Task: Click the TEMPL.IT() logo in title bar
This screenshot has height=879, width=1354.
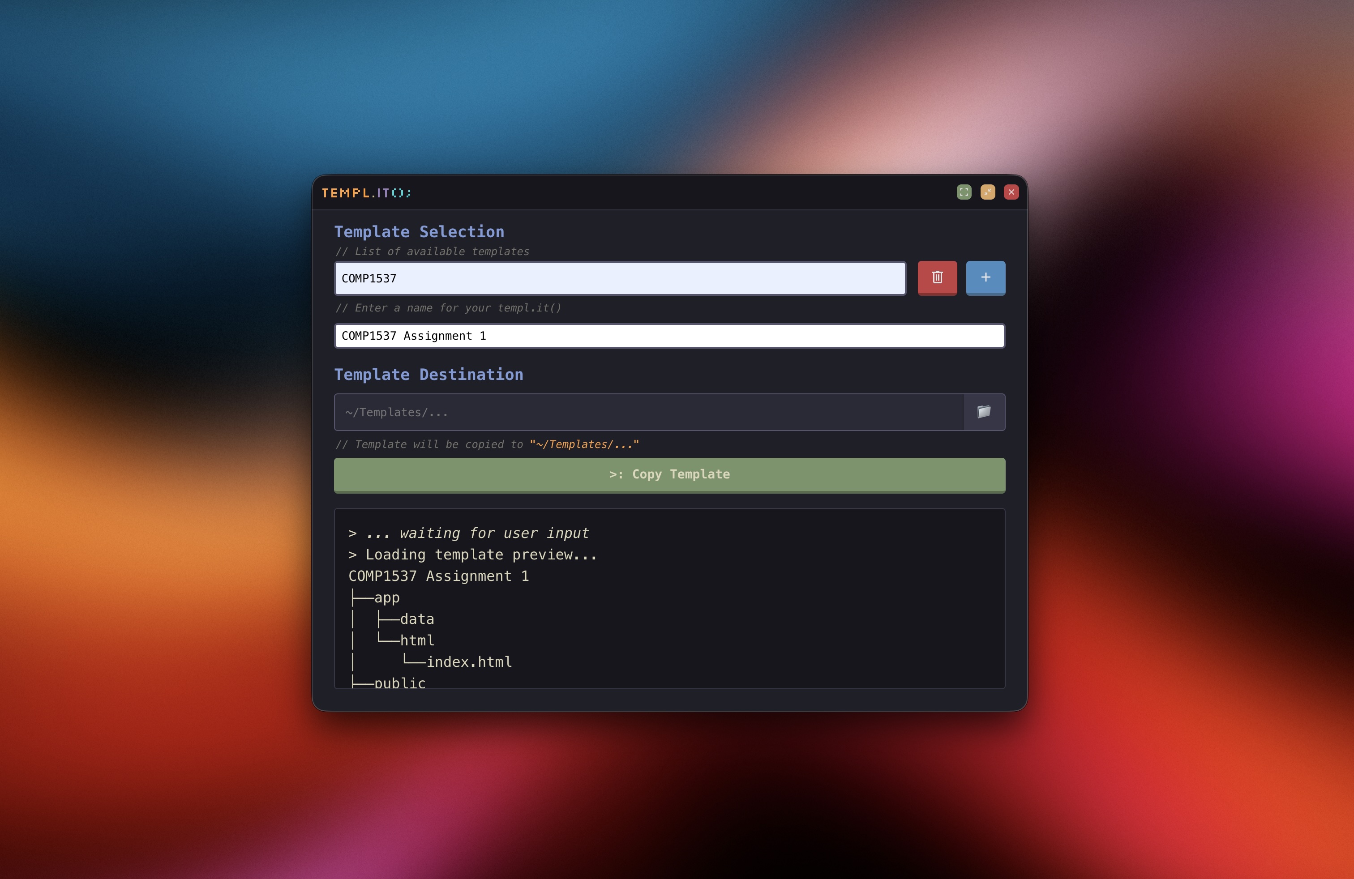Action: click(x=366, y=193)
